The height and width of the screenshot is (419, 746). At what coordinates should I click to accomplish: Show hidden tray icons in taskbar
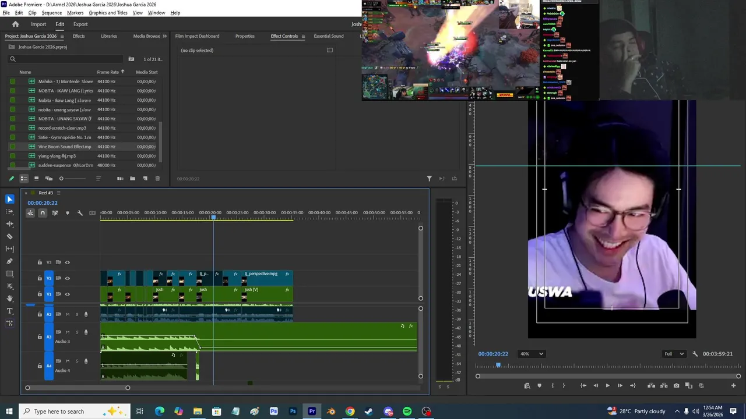point(677,411)
